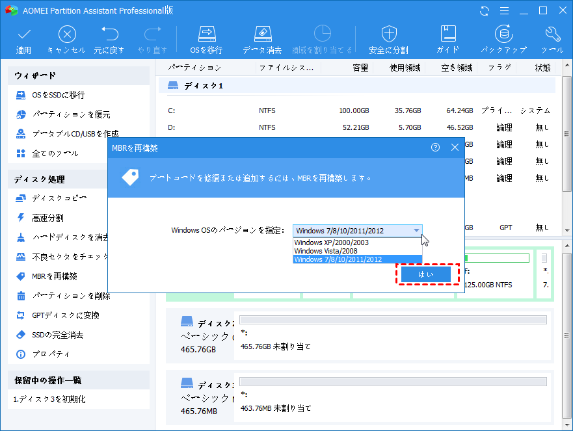Click the キャンセル discard icon in toolbar
573x431 pixels.
(67, 34)
